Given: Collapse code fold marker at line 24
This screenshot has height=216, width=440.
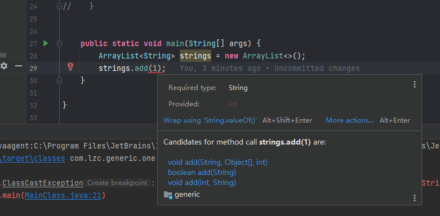Looking at the screenshot, I should coord(59,6).
